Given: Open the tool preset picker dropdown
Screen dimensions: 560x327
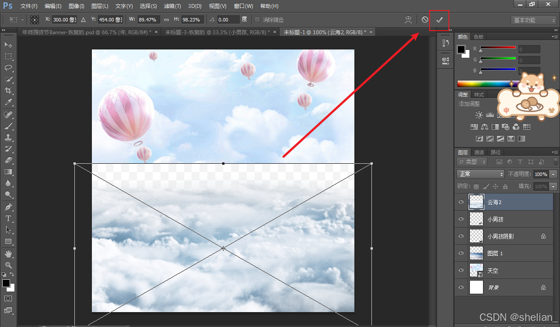Looking at the screenshot, I should 17,20.
